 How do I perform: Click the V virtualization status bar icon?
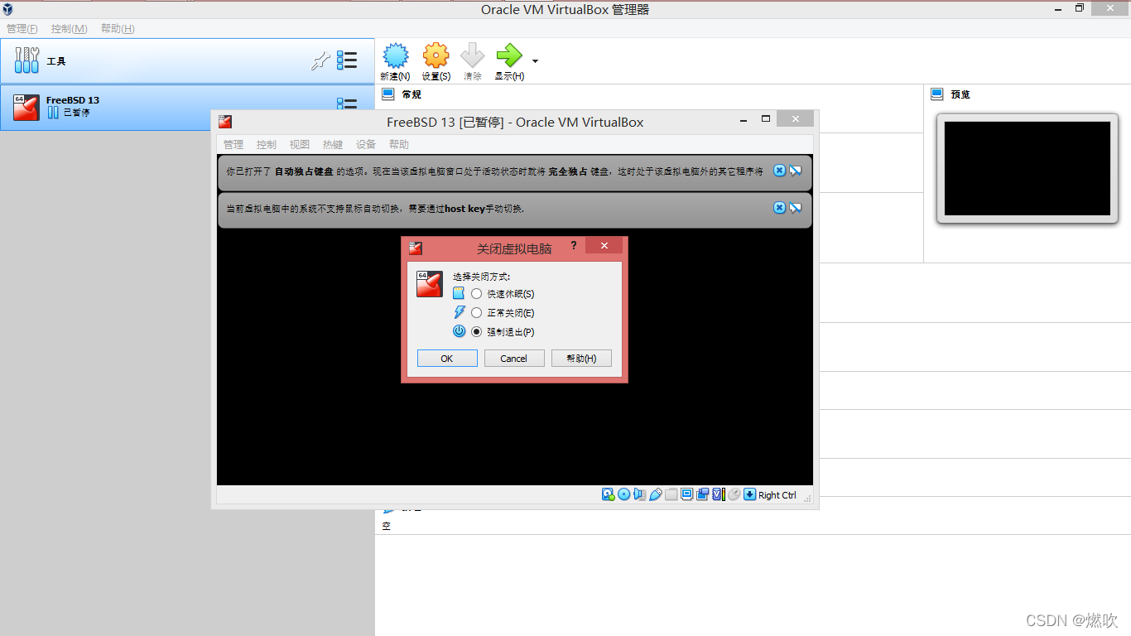[x=718, y=494]
